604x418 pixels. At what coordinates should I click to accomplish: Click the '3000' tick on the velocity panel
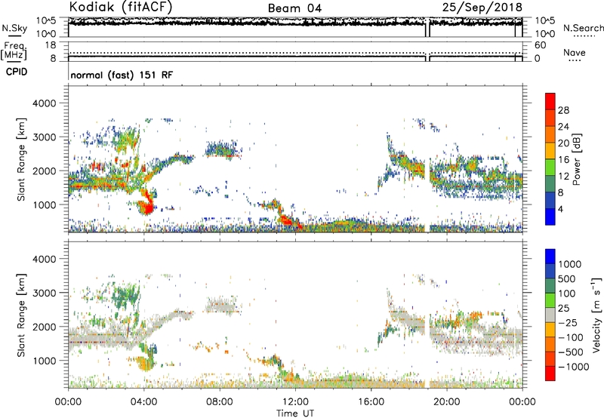coord(44,293)
